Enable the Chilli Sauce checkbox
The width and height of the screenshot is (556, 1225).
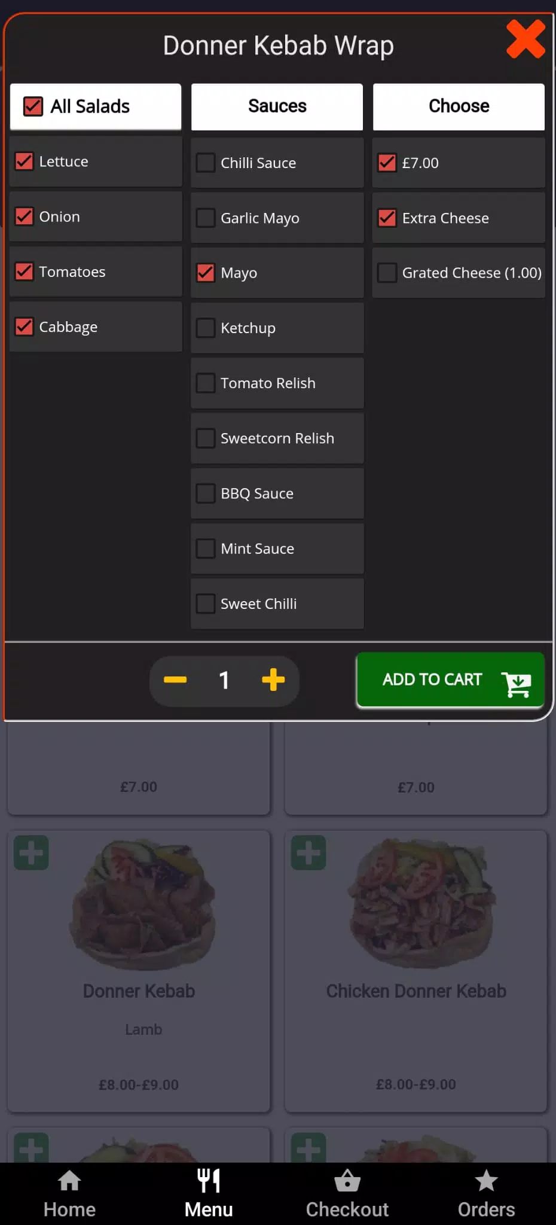206,163
